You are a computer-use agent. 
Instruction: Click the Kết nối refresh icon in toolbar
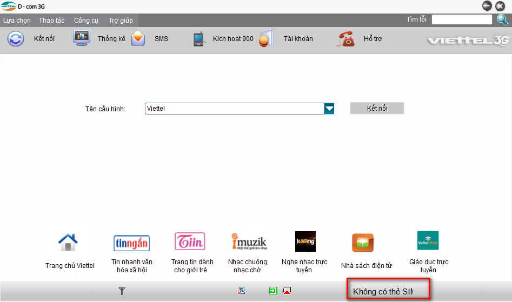click(x=16, y=38)
